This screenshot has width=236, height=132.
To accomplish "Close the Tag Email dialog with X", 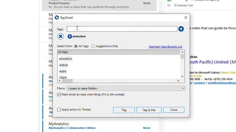I will pyautogui.click(x=186, y=18).
